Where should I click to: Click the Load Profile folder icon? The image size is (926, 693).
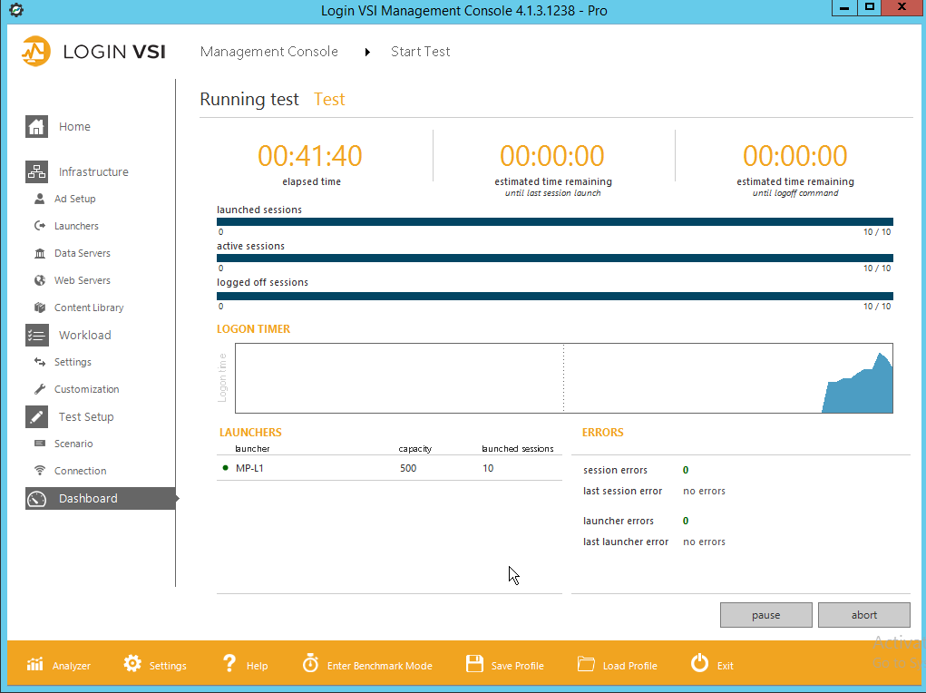point(586,664)
